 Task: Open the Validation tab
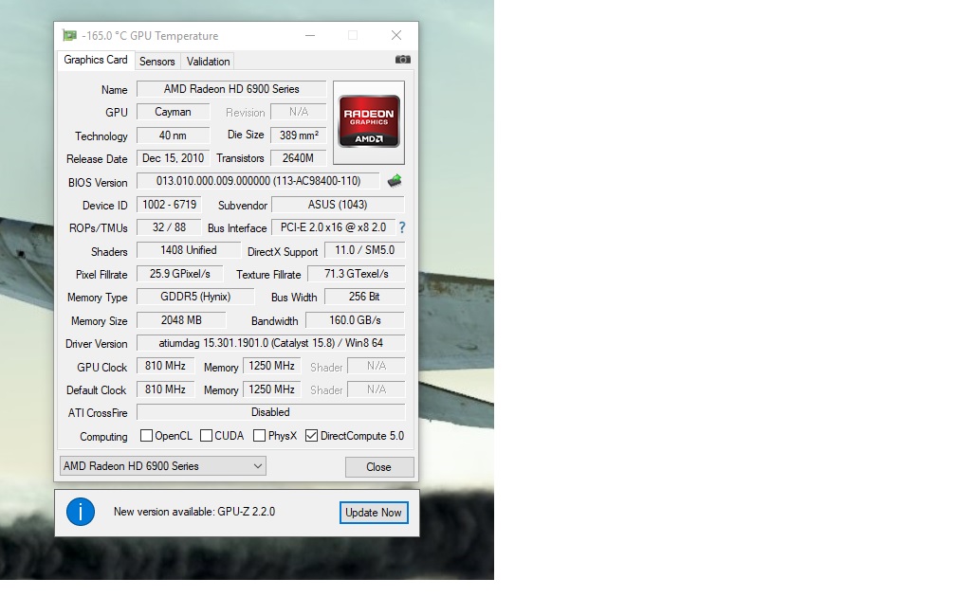pyautogui.click(x=208, y=61)
